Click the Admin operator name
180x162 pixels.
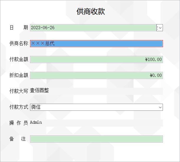(36, 123)
